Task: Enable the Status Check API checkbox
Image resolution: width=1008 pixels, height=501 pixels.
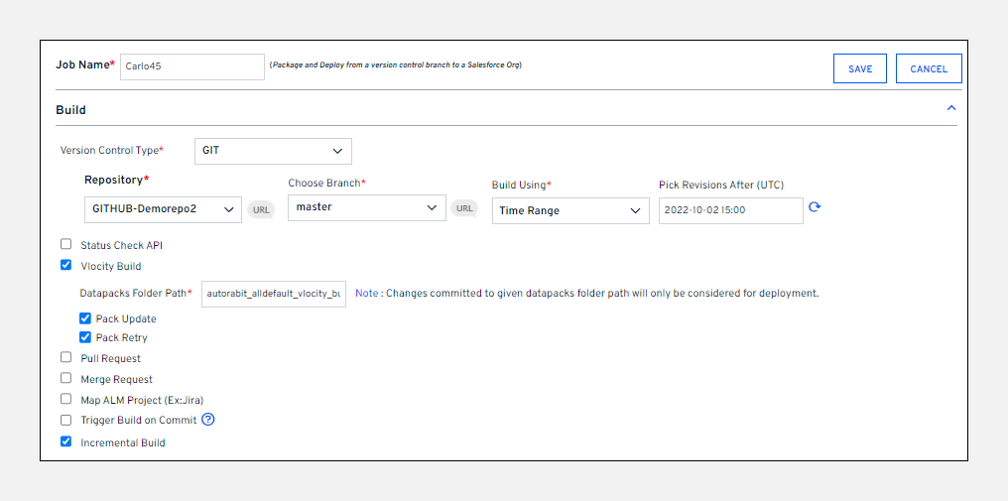Action: pos(66,244)
